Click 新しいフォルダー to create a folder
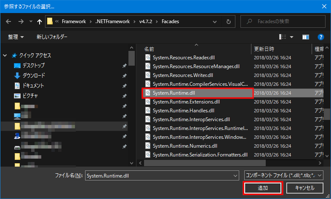 click(x=52, y=37)
